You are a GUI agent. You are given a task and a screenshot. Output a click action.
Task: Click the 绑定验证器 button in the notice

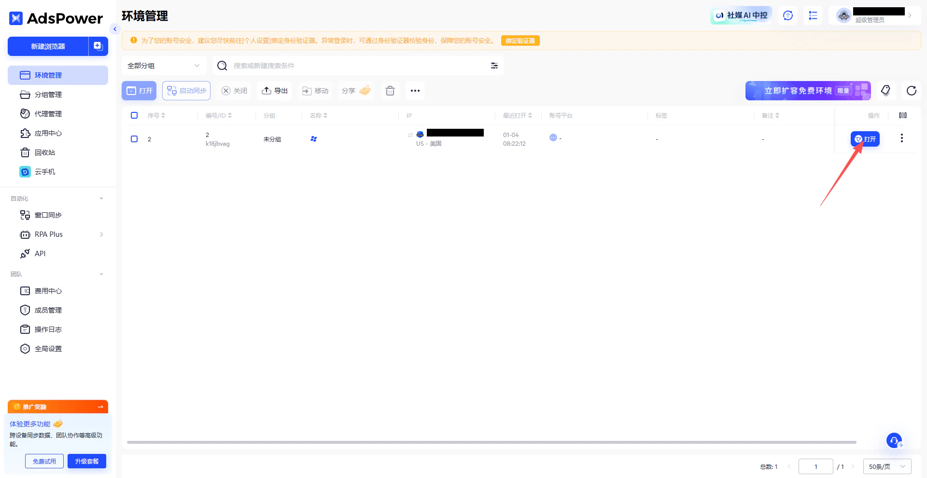[x=520, y=41]
